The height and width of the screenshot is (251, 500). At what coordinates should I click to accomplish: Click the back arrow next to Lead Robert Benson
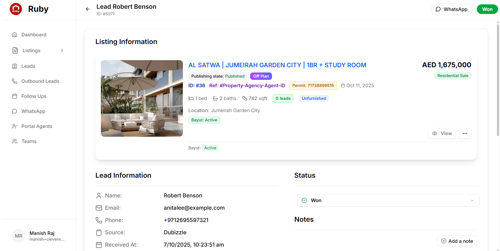coord(87,9)
